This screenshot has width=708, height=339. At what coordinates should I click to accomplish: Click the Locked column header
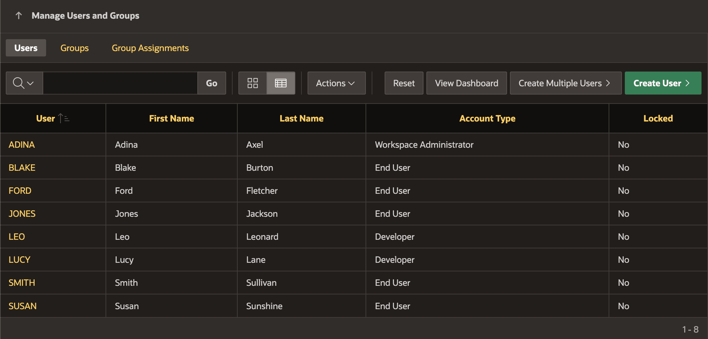658,118
